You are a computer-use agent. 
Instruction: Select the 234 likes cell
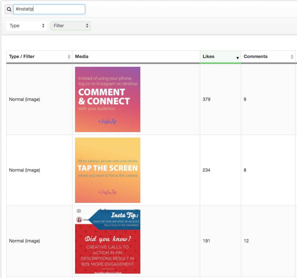[x=220, y=170]
